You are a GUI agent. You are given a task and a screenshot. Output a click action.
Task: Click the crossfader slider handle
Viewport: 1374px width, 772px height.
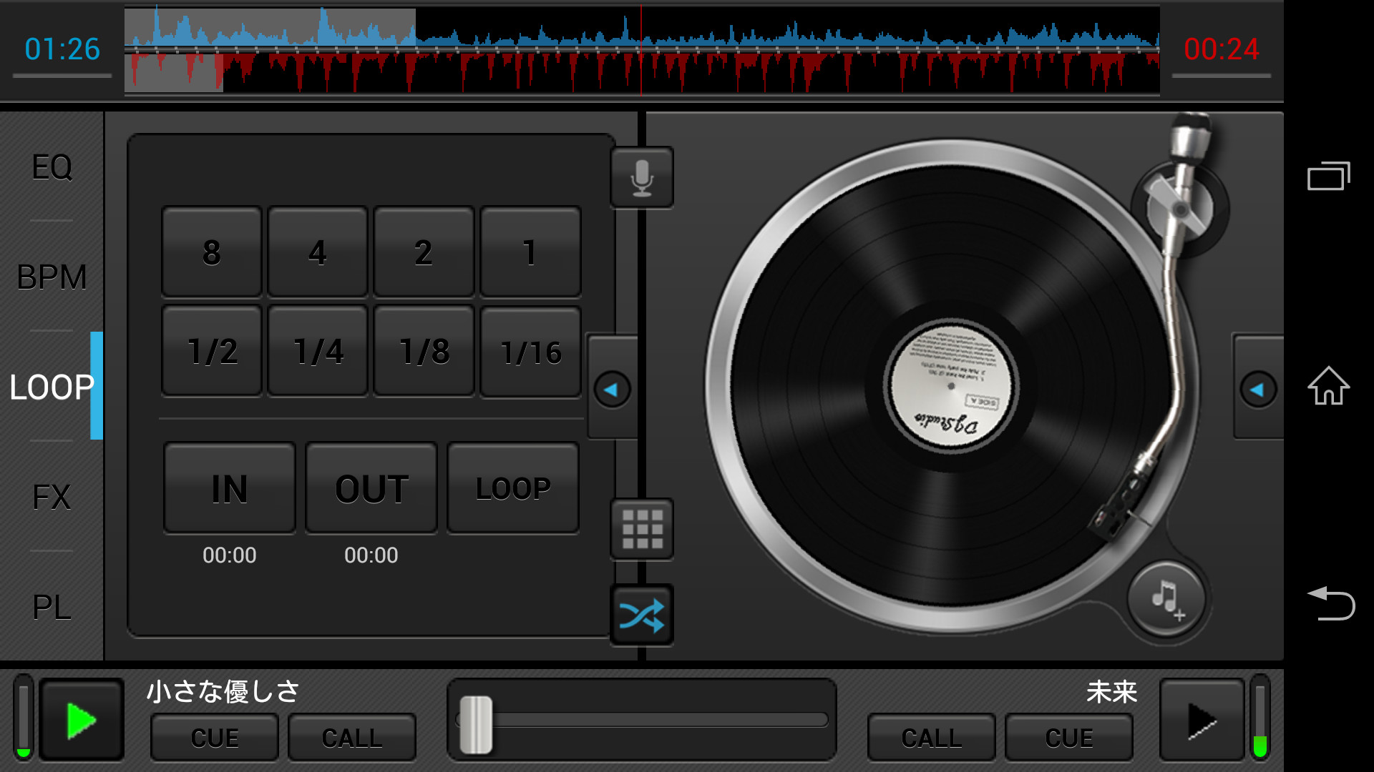[x=476, y=724]
